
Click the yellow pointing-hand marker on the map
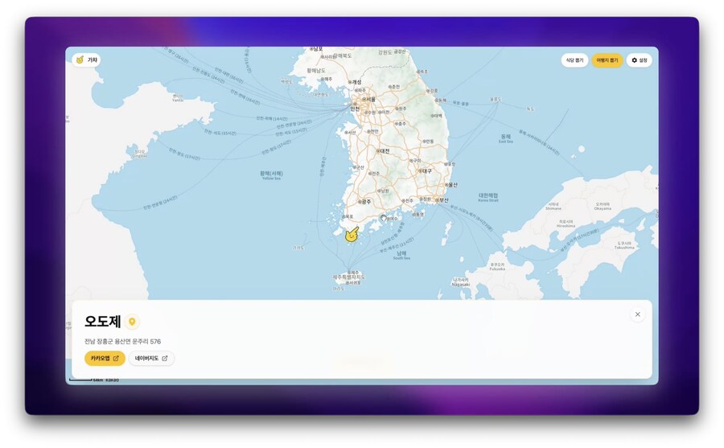pyautogui.click(x=352, y=235)
